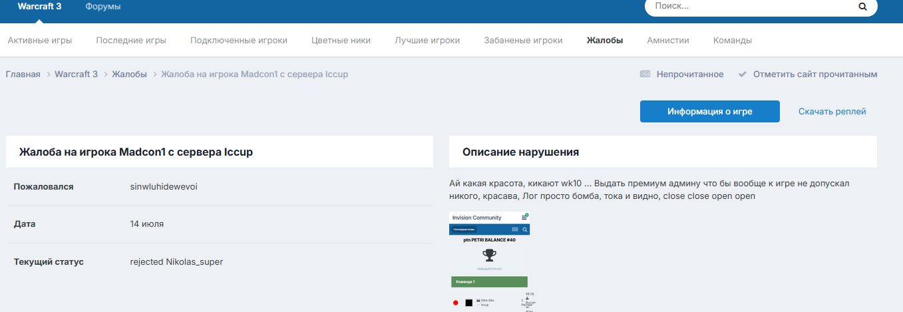Go to Последние игры
The width and height of the screenshot is (903, 312).
pos(131,40)
